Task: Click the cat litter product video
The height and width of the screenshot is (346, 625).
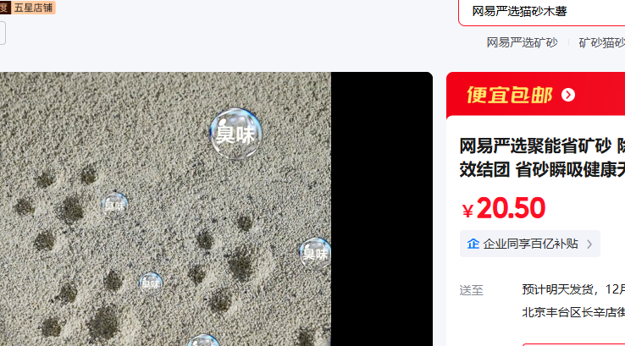Action: 216,209
